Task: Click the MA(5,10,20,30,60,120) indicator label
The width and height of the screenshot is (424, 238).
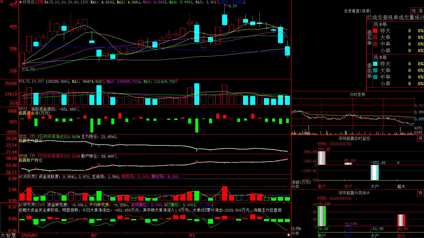Action: 66,2
